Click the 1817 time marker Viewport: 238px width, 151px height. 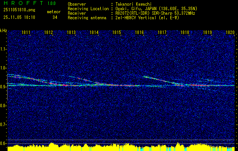(162, 32)
